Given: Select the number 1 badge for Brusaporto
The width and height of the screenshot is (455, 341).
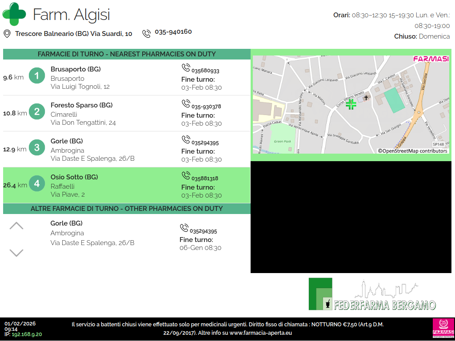Looking at the screenshot, I should [x=37, y=76].
